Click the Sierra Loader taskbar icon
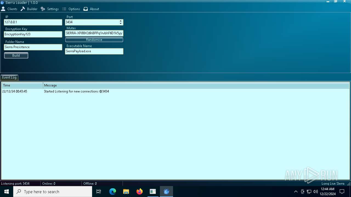351x197 pixels. click(166, 192)
